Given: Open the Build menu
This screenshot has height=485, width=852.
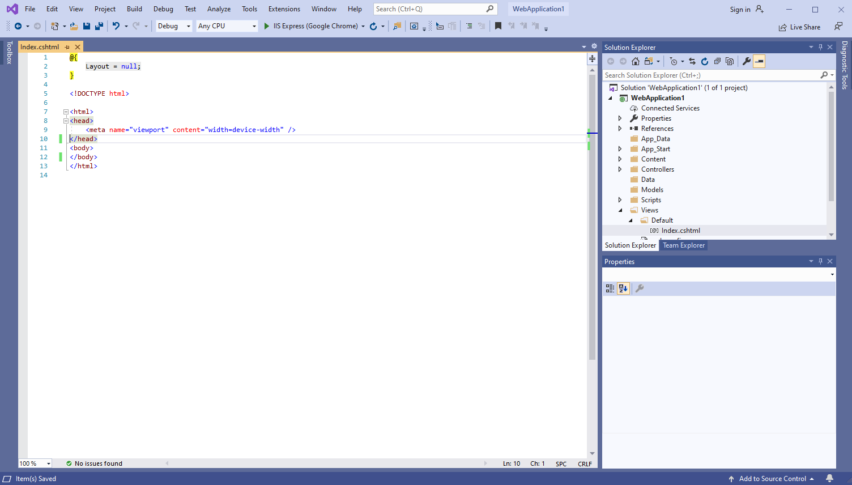Looking at the screenshot, I should tap(134, 9).
